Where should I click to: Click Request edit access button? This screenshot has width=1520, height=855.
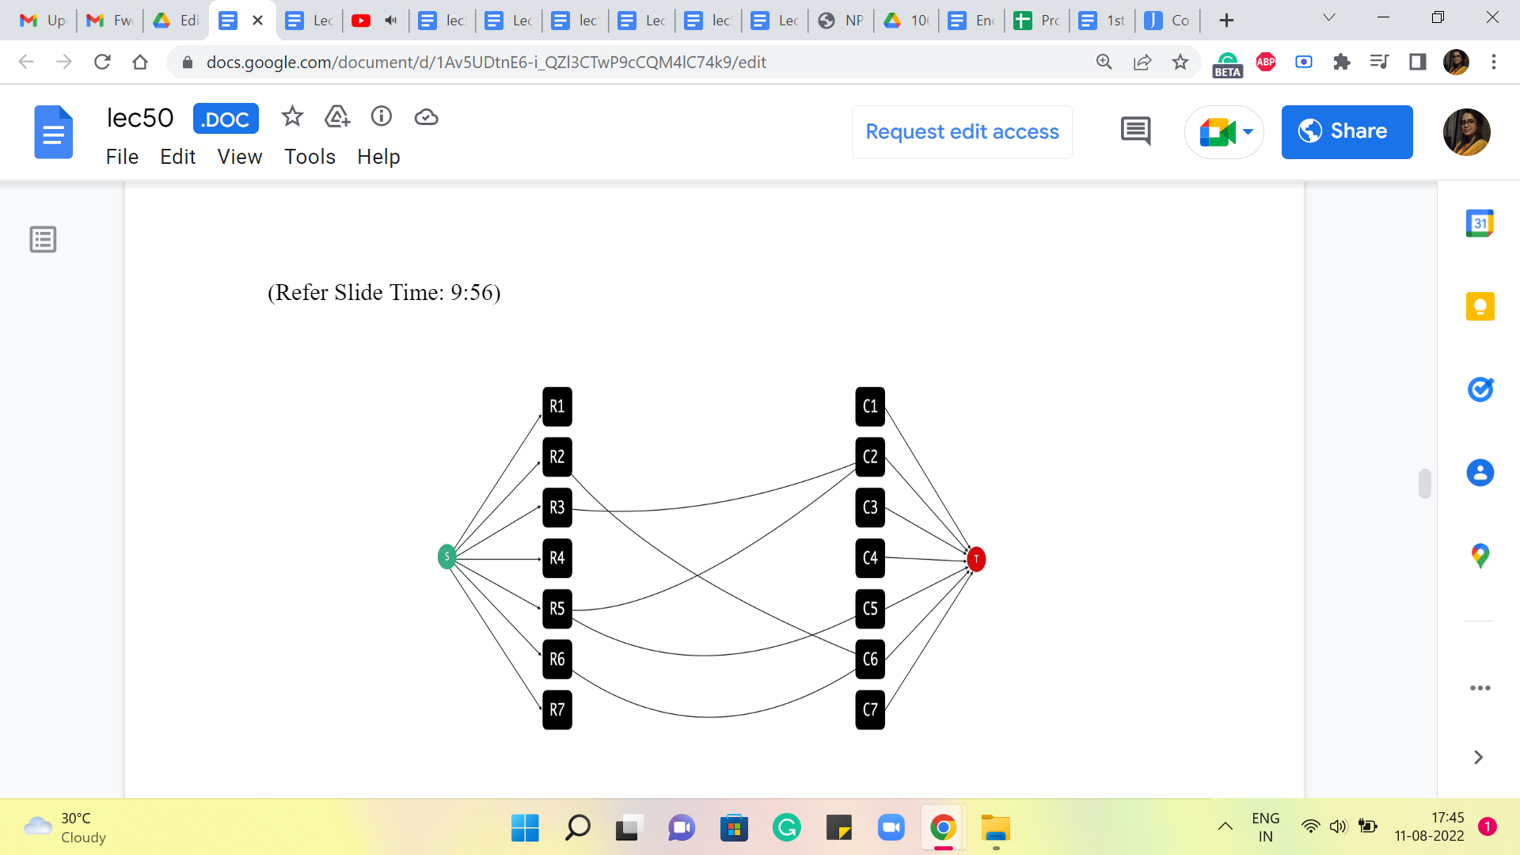(x=962, y=131)
